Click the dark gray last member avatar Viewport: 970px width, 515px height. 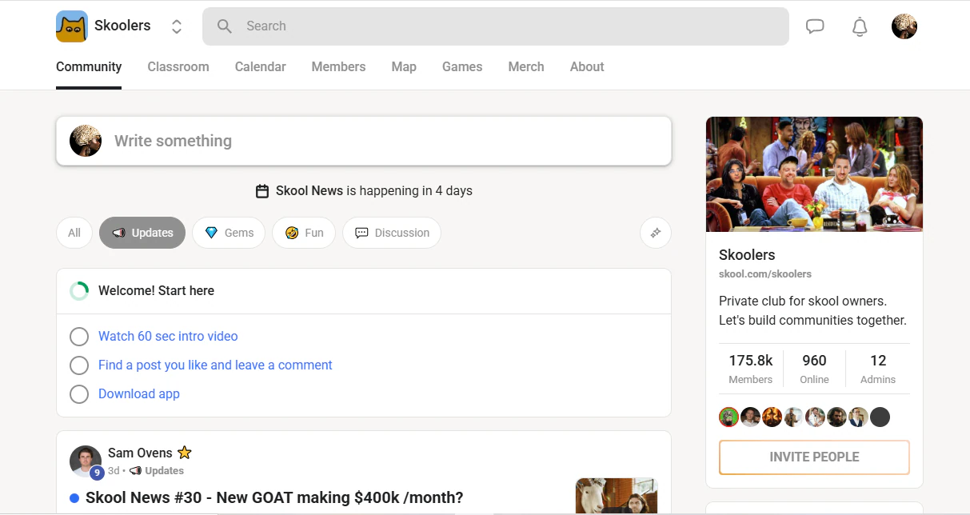coord(880,417)
